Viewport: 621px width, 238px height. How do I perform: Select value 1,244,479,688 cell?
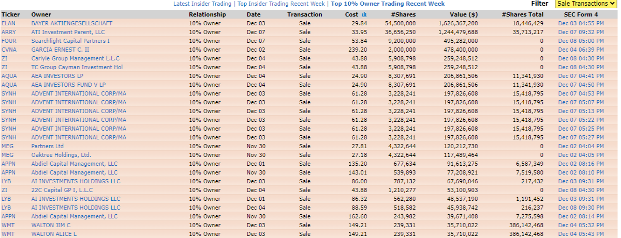458,32
